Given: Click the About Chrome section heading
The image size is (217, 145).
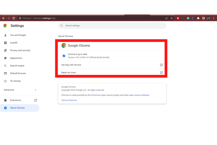Looking at the screenshot, I should coord(65,36).
